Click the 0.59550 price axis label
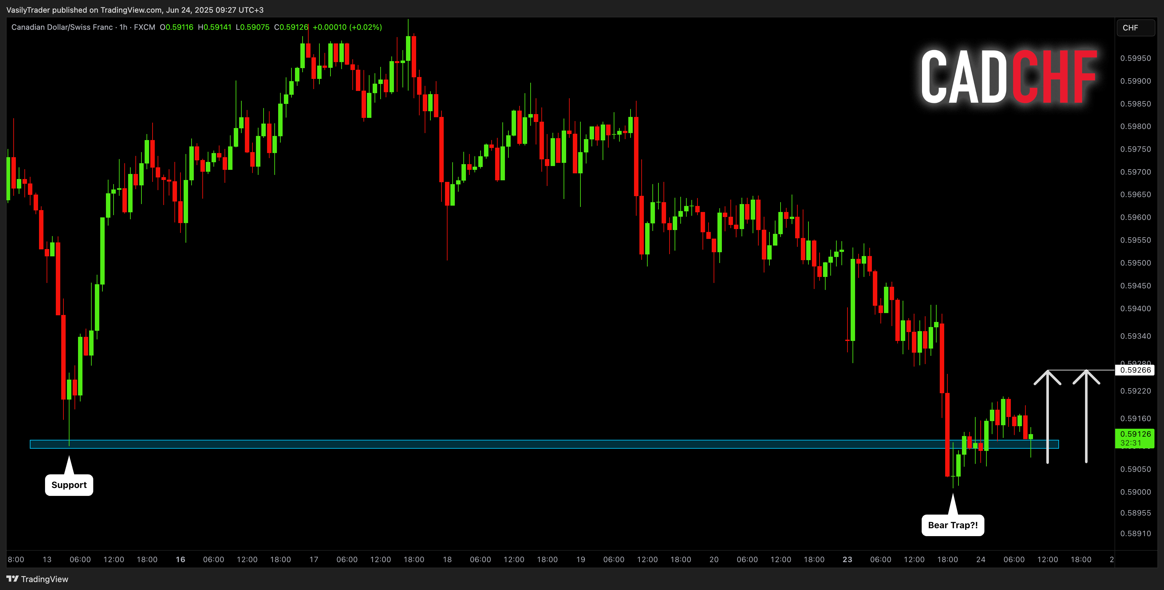Screen dimensions: 1164x590 [x=1135, y=240]
